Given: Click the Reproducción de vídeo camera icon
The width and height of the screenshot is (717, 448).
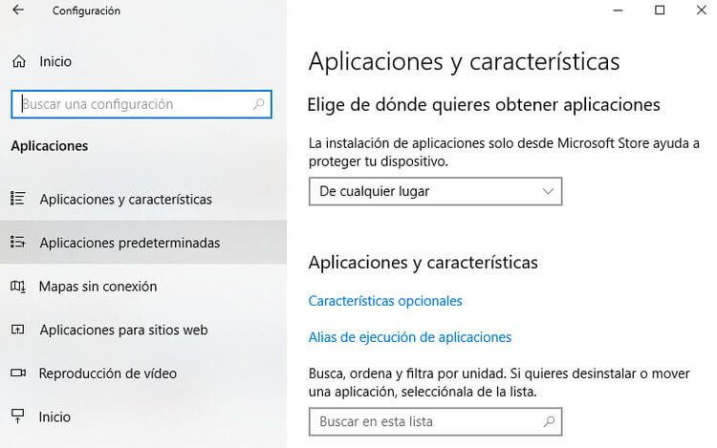Looking at the screenshot, I should tap(18, 373).
